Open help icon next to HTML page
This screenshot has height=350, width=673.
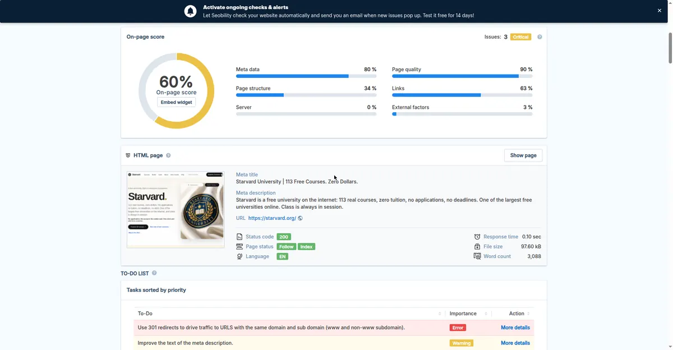[x=168, y=155]
